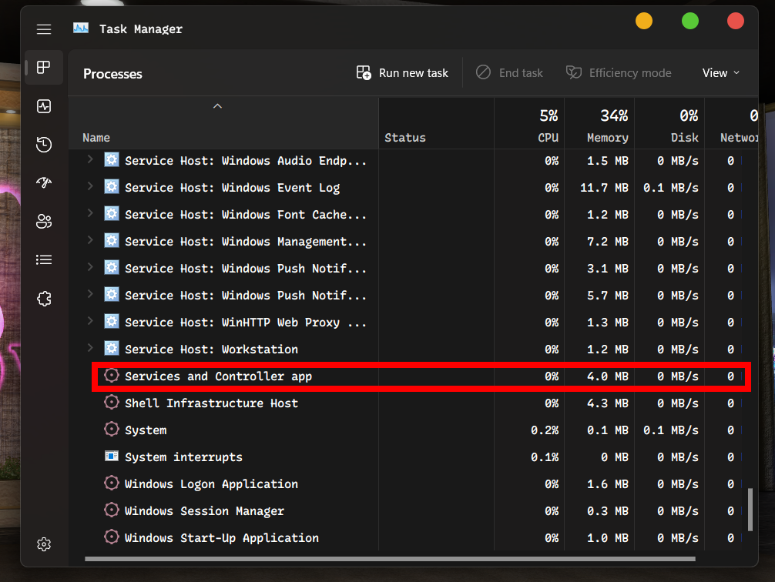
Task: Click the Windows Logon Application icon
Action: 112,483
